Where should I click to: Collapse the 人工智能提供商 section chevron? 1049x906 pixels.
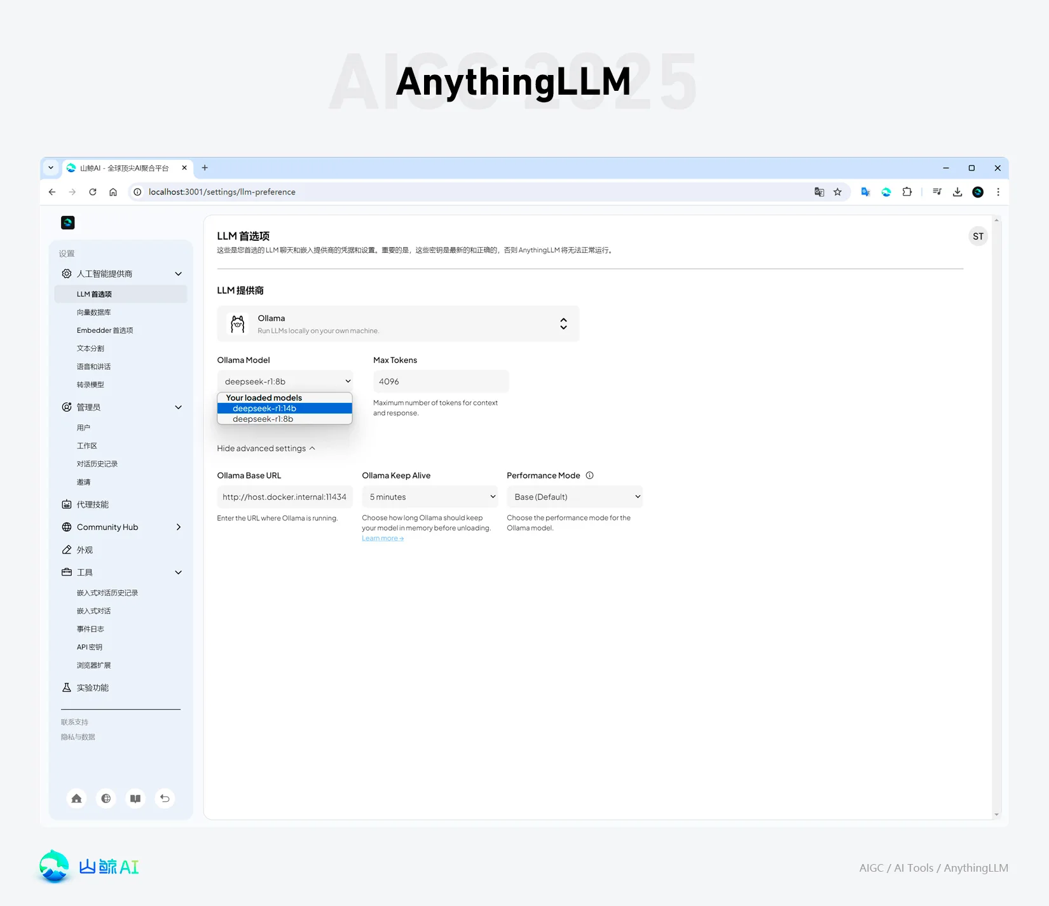(179, 274)
